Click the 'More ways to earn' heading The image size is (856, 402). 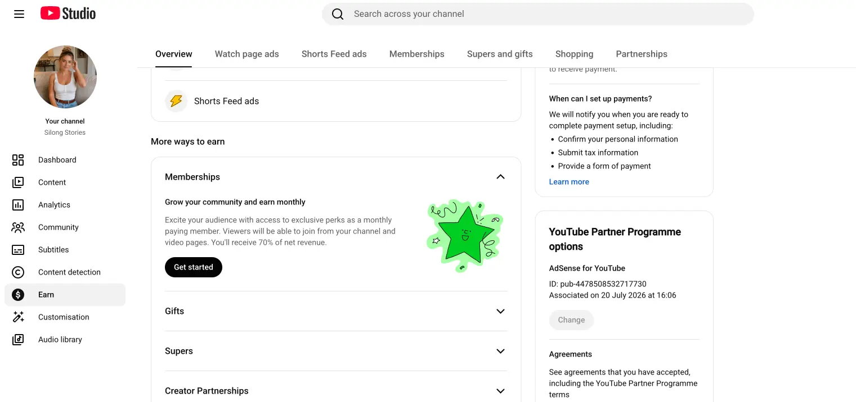coord(188,141)
